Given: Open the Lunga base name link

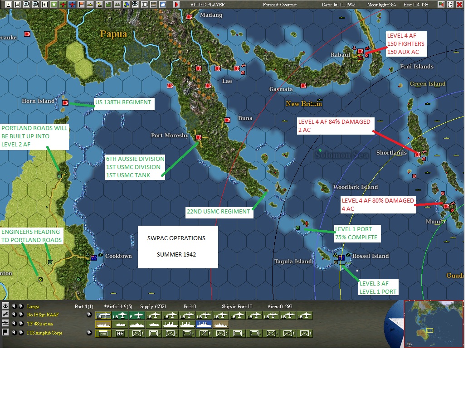Looking at the screenshot, I should click(33, 306).
